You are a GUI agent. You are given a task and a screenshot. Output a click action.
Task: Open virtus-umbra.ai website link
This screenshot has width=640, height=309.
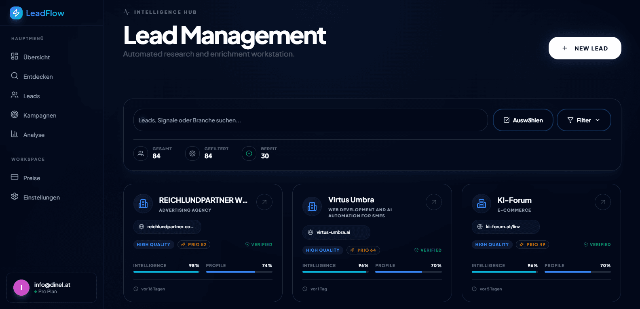[336, 232]
